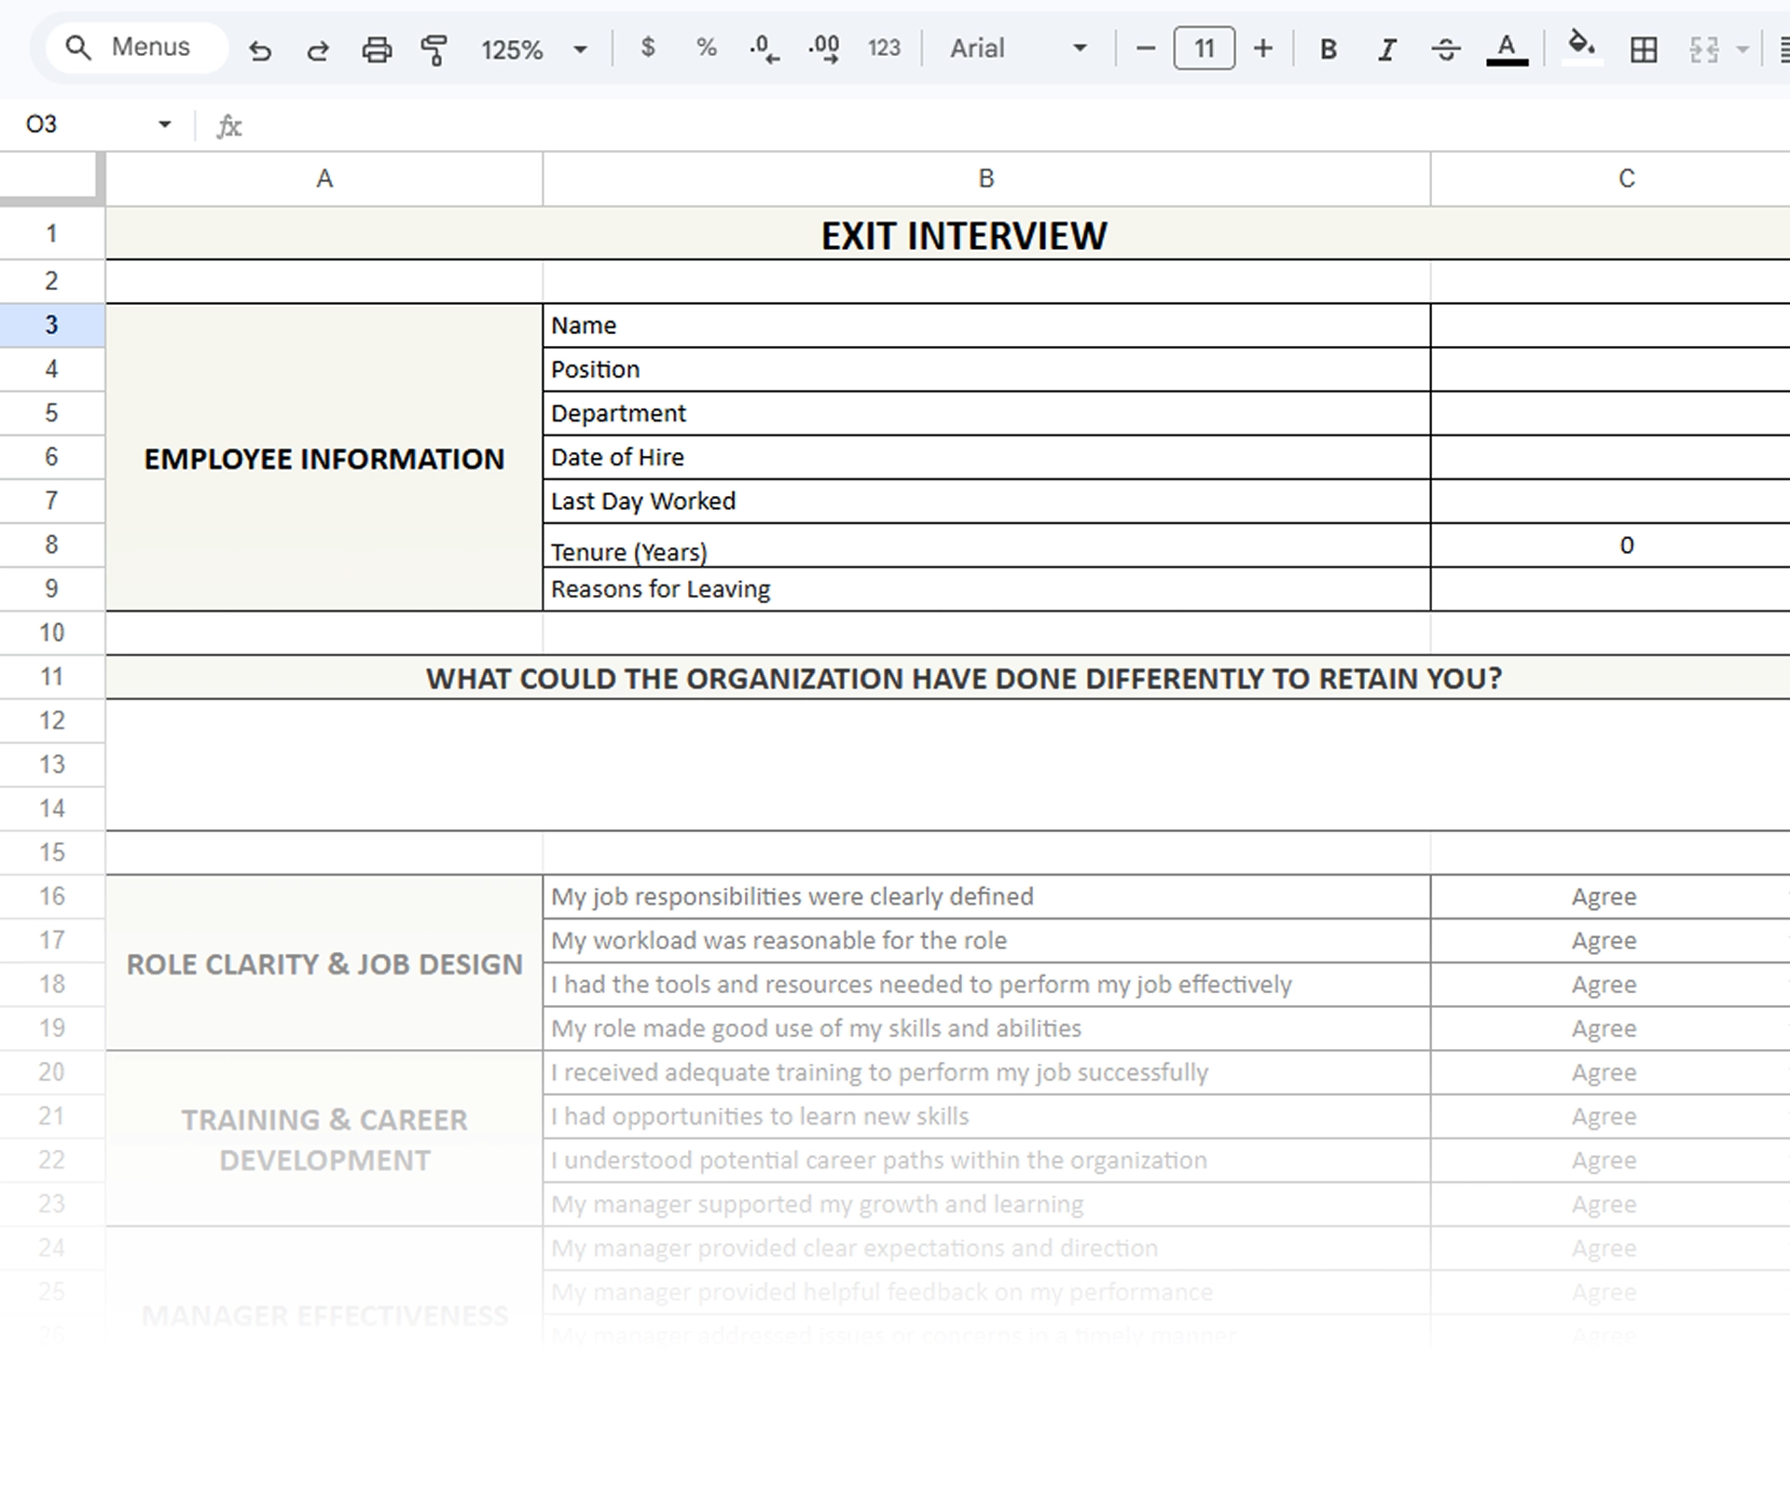Print the spreadsheet
This screenshot has width=1790, height=1492.
tap(377, 49)
